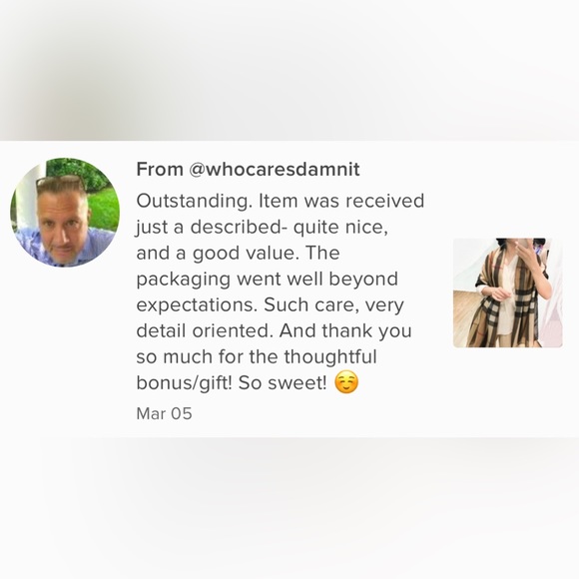
Task: Tap the sunglasses on the reviewer's avatar
Action: coord(60,181)
